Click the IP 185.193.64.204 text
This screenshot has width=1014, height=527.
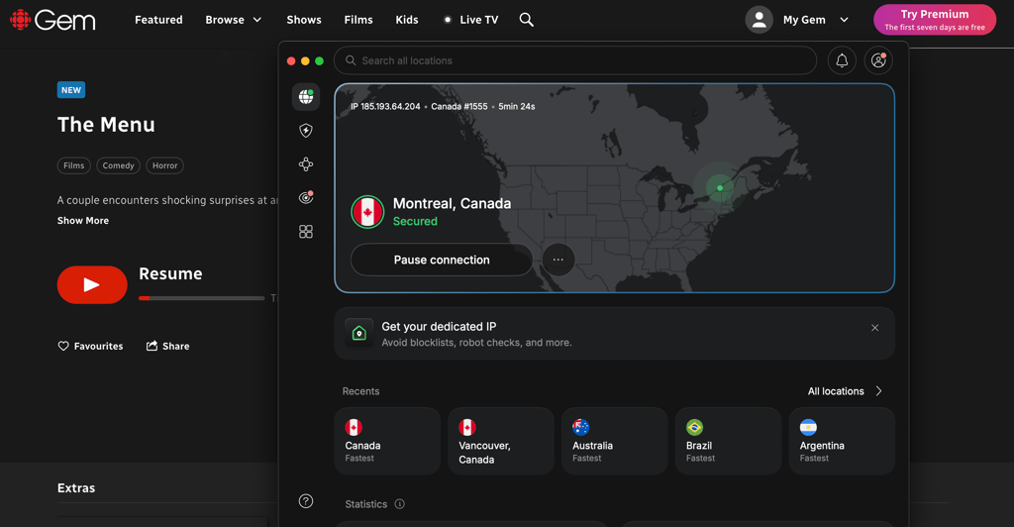[x=385, y=107]
